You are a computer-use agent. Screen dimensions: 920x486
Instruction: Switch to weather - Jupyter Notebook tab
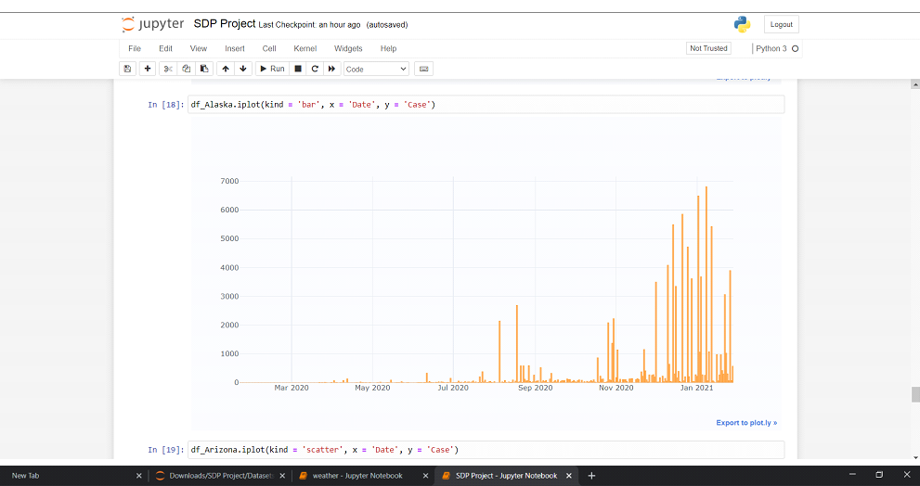(358, 476)
